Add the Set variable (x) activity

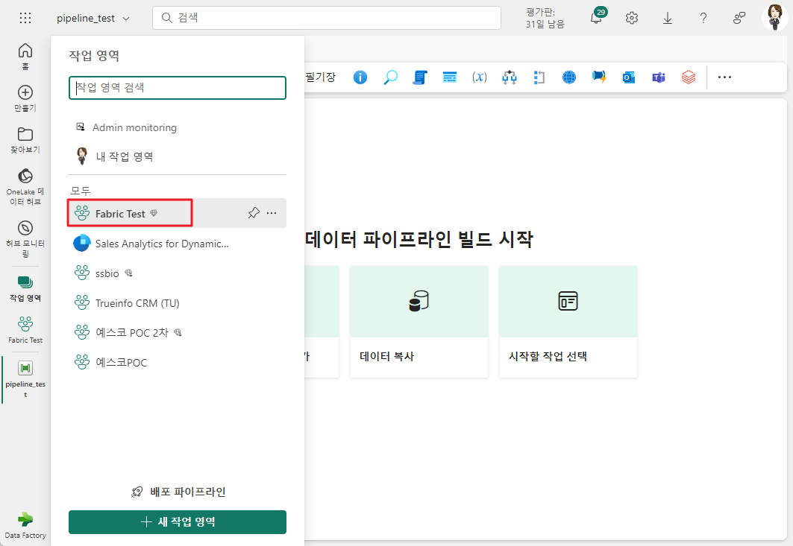(480, 77)
